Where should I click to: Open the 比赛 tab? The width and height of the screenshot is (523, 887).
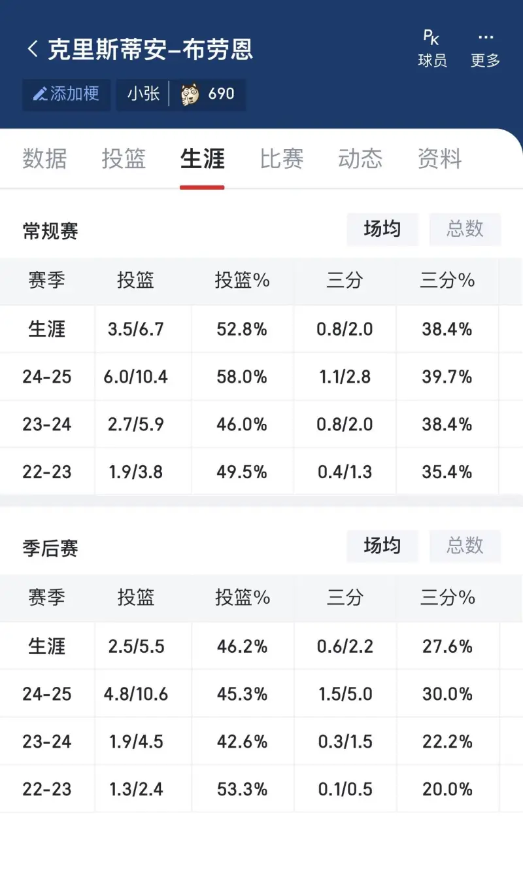coord(282,159)
